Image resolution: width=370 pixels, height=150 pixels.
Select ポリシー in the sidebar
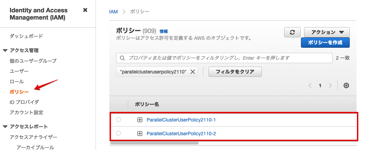coord(19,92)
